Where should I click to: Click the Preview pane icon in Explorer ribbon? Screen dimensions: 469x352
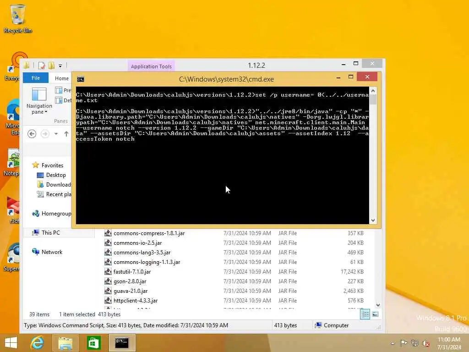point(59,90)
